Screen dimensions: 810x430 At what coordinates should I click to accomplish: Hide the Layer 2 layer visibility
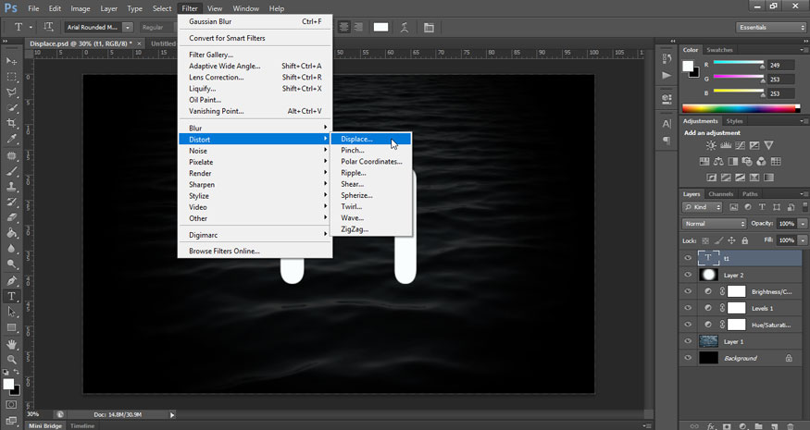(x=687, y=276)
